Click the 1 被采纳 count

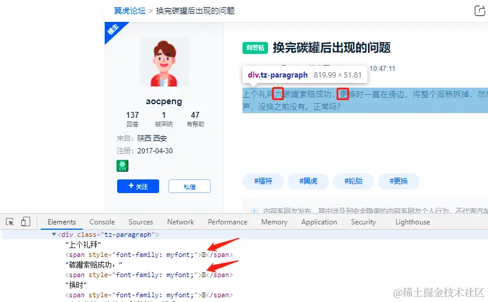point(164,119)
